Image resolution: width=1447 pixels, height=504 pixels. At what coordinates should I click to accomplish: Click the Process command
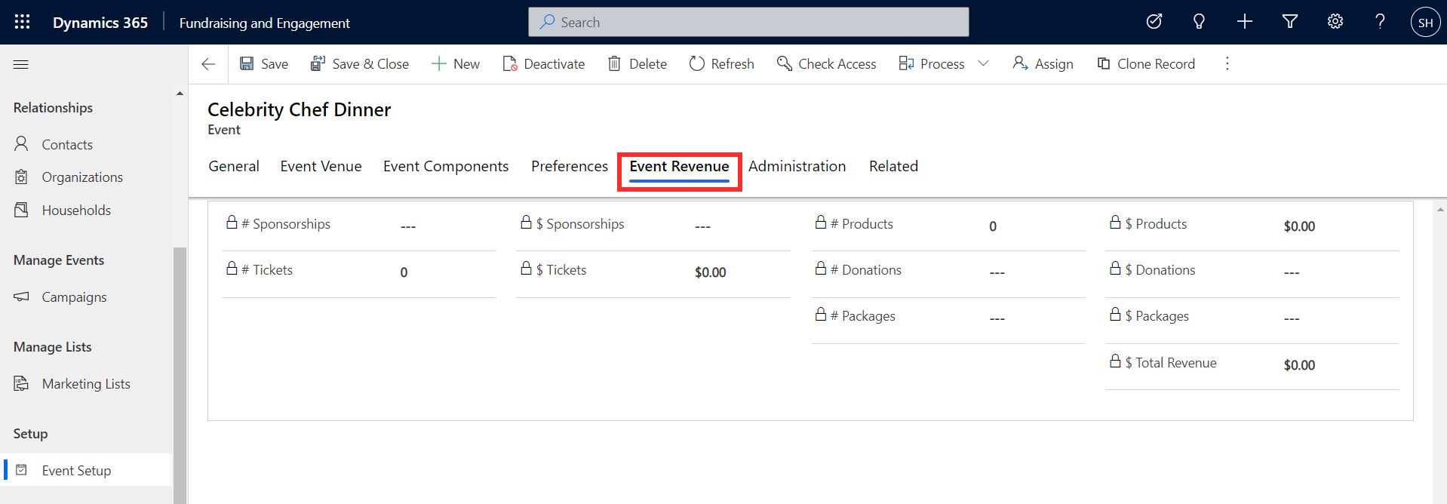pos(932,64)
